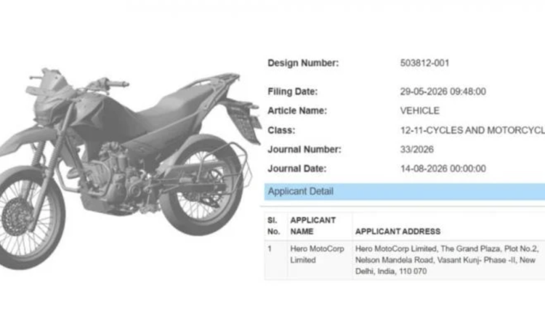Screen dimensions: 545x327
Task: Click the 'Journal Date:' label
Action: [296, 169]
